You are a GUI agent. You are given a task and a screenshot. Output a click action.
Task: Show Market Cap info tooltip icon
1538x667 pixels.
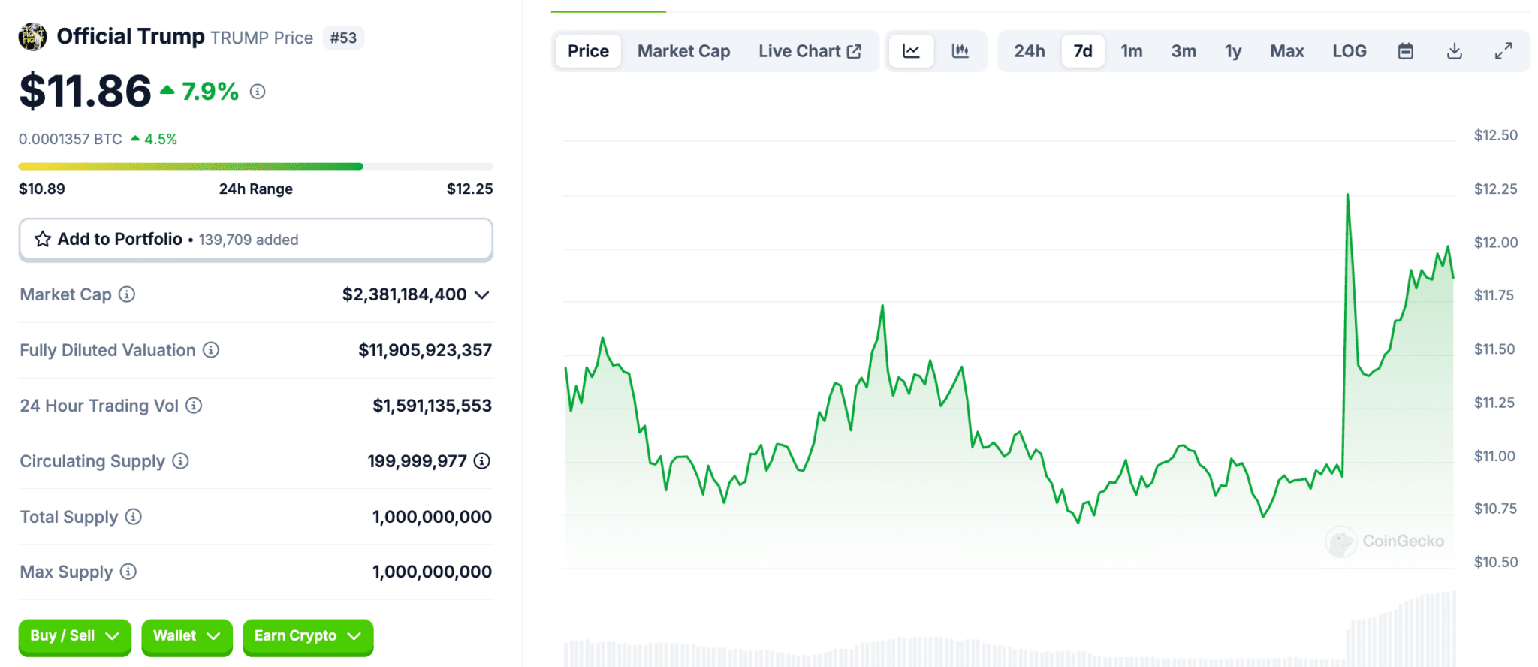click(x=127, y=294)
